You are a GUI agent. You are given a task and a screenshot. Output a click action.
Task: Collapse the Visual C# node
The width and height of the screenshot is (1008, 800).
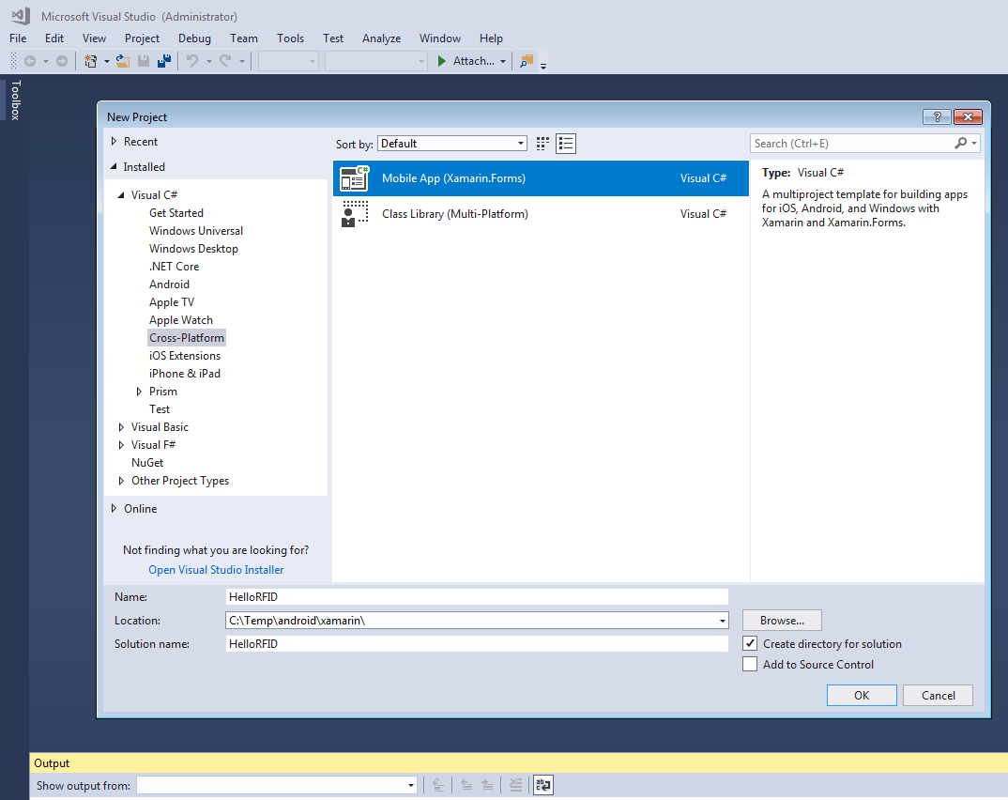click(x=121, y=195)
